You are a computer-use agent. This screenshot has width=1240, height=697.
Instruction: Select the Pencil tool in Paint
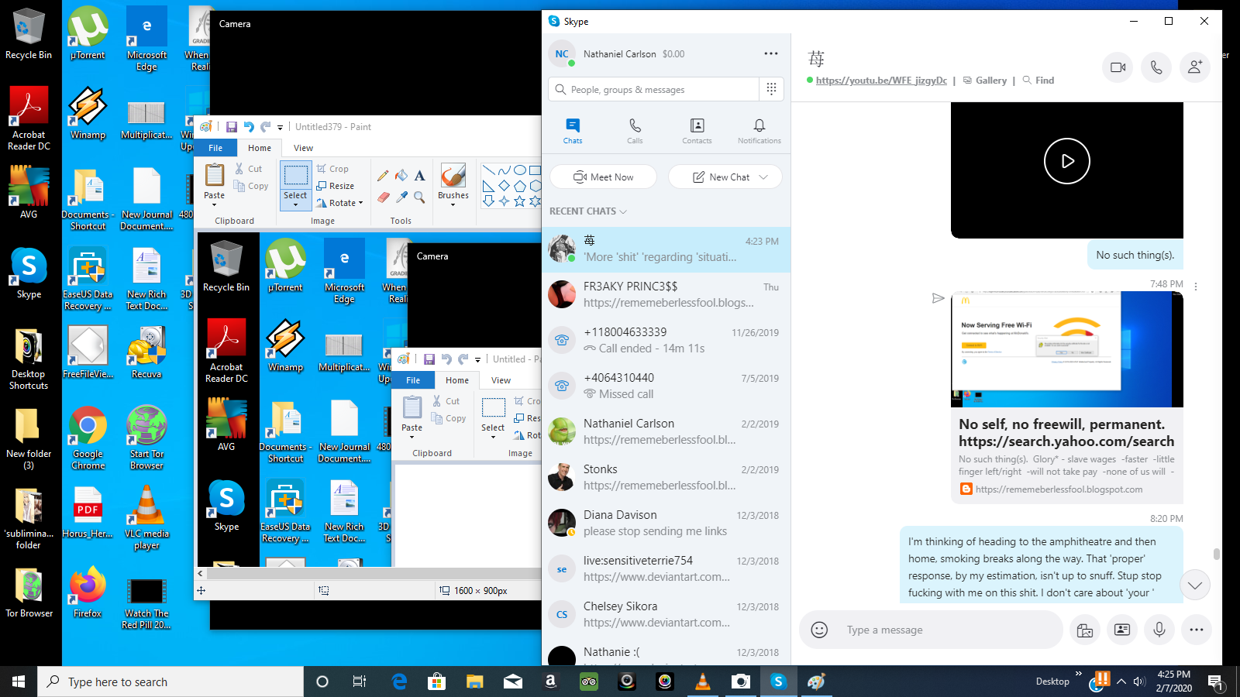(x=383, y=176)
